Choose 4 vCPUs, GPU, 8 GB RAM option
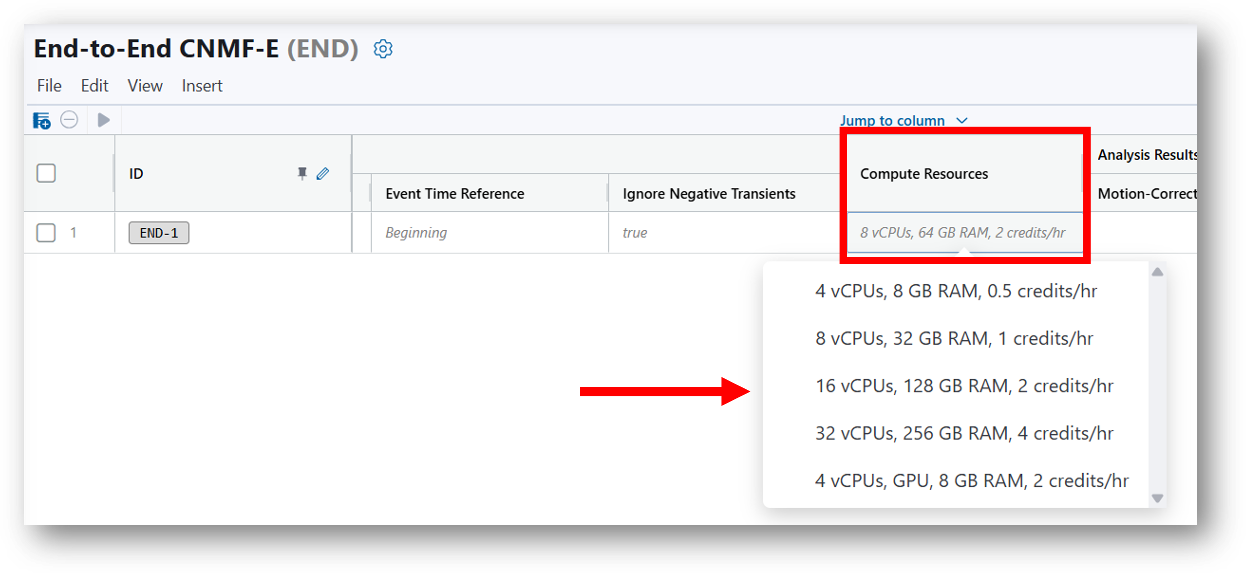The height and width of the screenshot is (574, 1246). (972, 480)
